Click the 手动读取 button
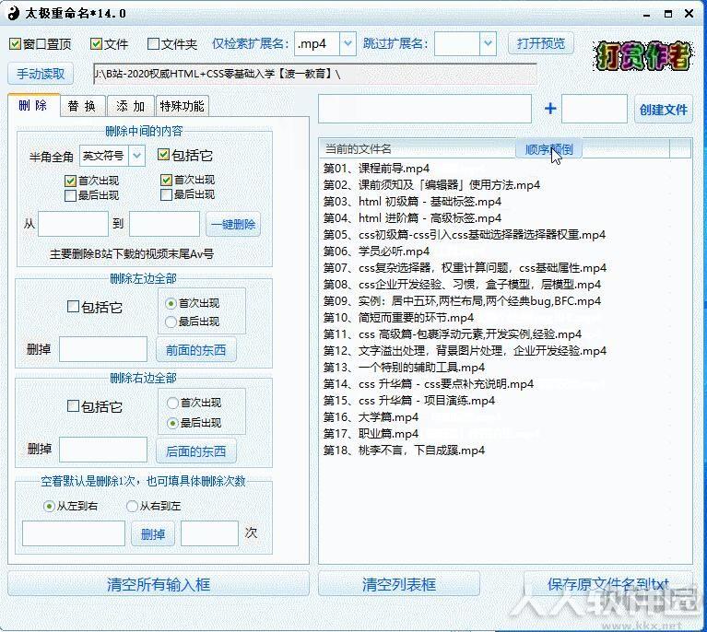The height and width of the screenshot is (632, 707). pyautogui.click(x=41, y=74)
